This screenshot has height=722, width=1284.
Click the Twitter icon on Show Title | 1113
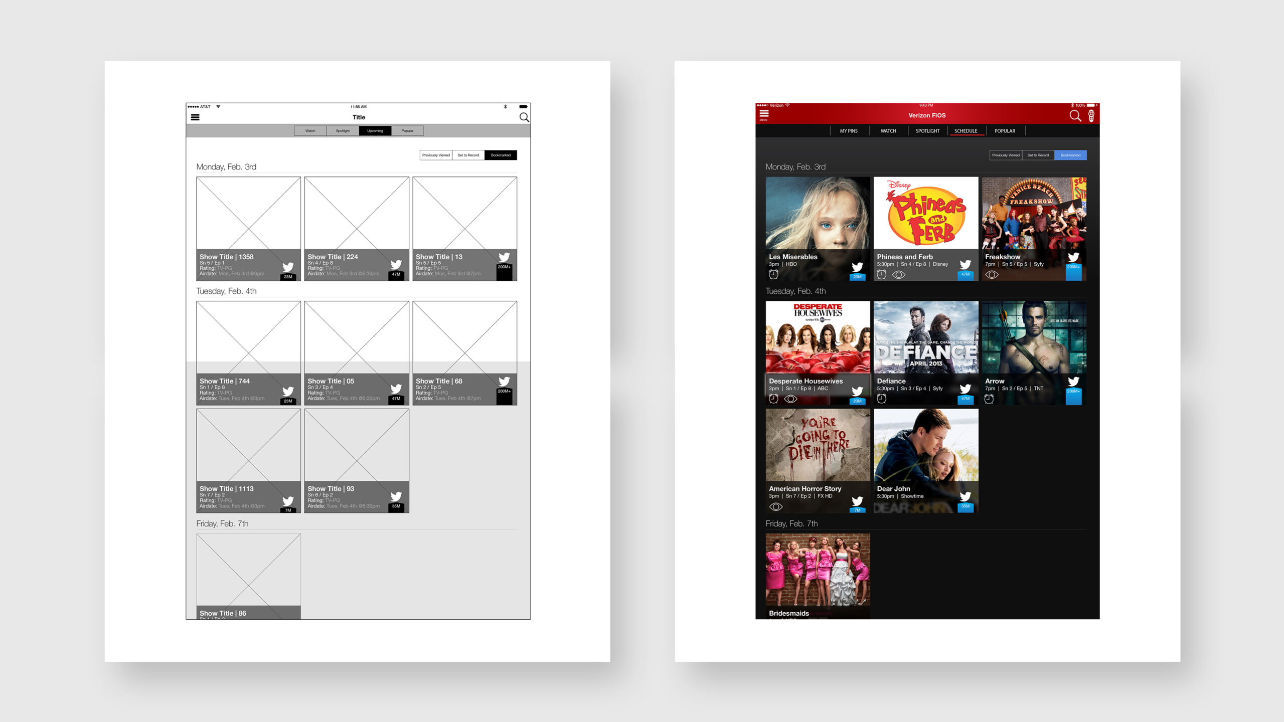(288, 501)
